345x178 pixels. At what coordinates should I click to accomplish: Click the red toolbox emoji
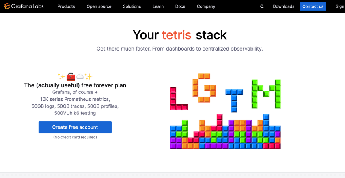point(71,76)
